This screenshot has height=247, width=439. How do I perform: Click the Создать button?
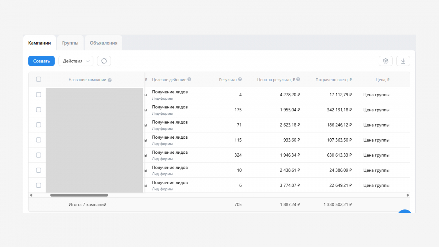[41, 61]
